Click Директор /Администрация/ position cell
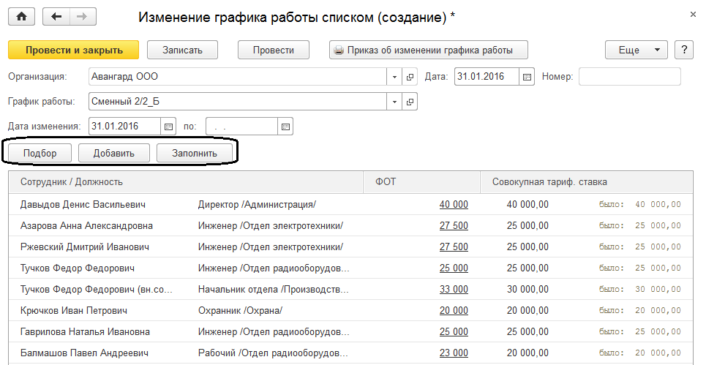The image size is (706, 365). (257, 204)
